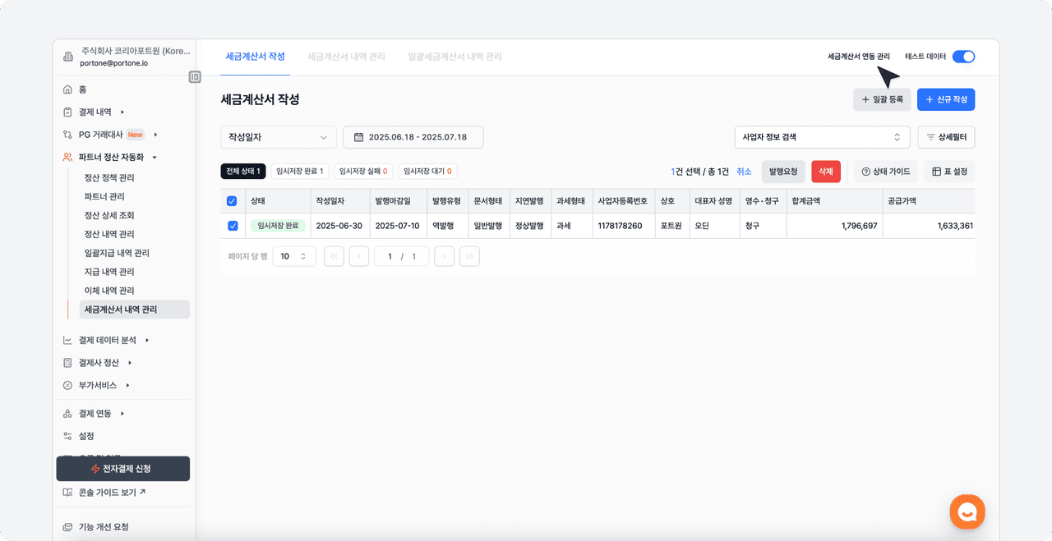The height and width of the screenshot is (541, 1052).
Task: Uncheck the 임시저장 완료 row checkbox
Action: pyautogui.click(x=232, y=226)
